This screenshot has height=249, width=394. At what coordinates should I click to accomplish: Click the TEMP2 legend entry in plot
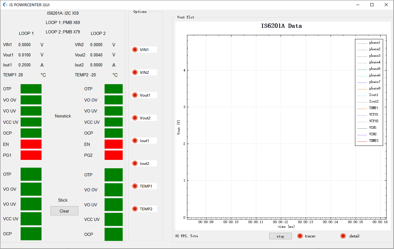(369, 141)
